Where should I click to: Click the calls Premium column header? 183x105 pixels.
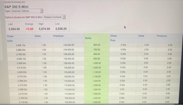[59, 36]
